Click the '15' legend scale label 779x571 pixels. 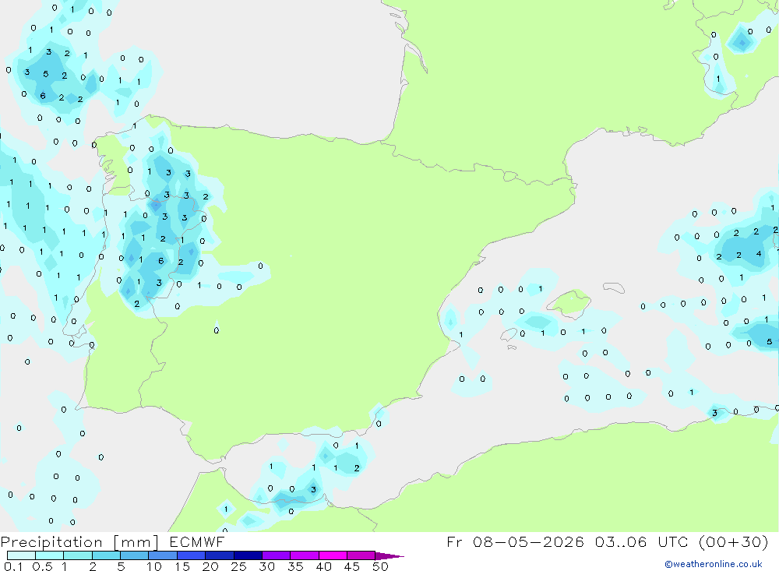tap(182, 566)
